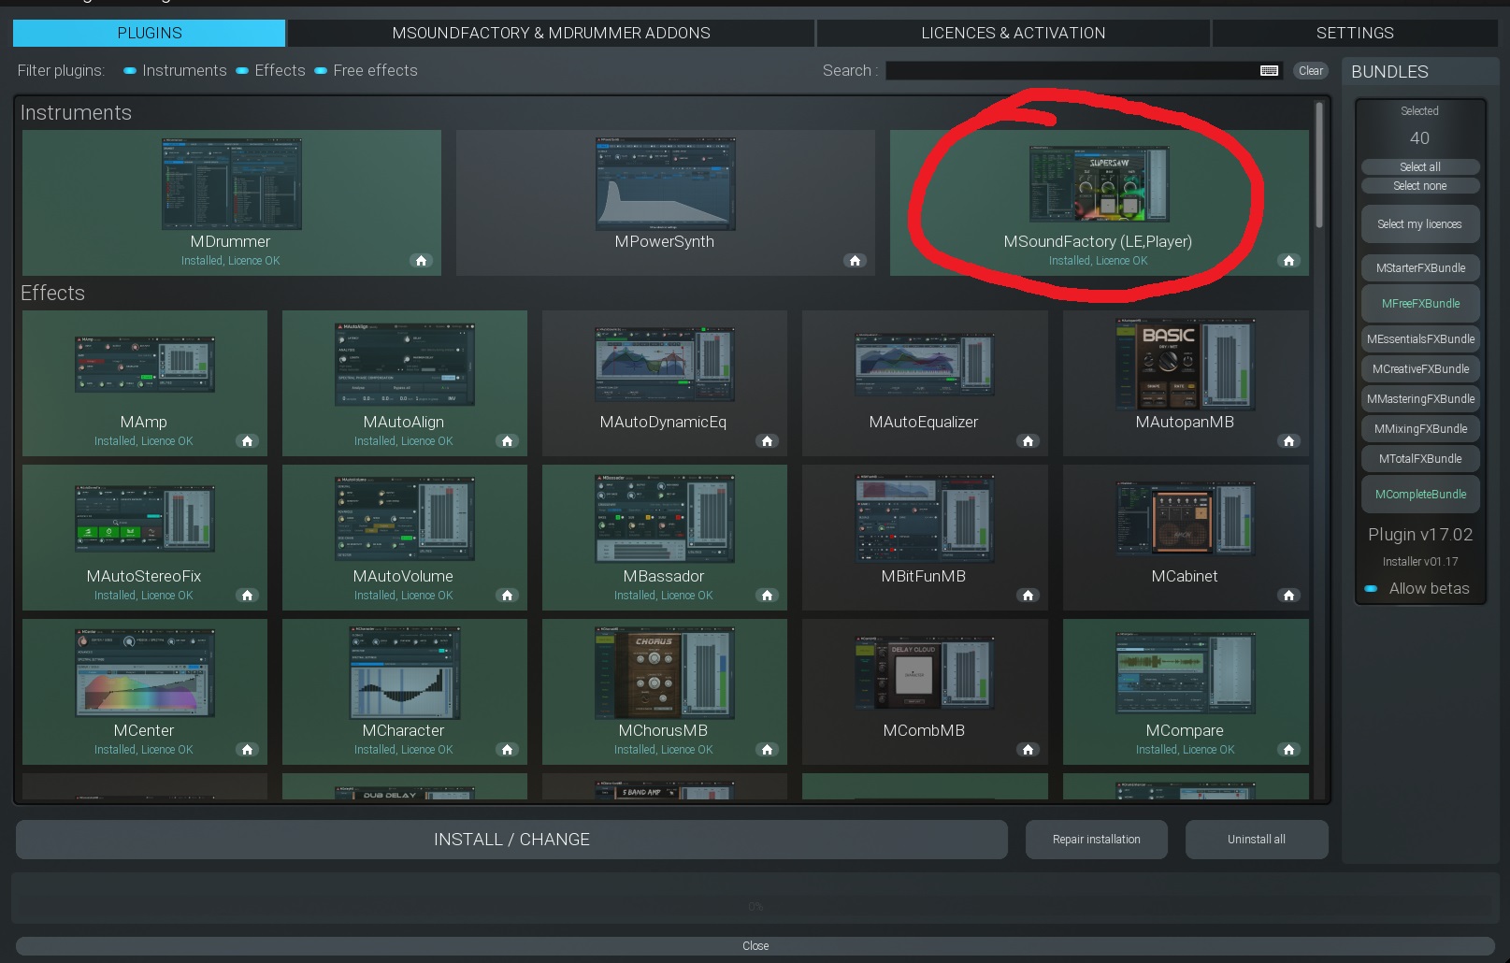
Task: Click home icon on MCabinet tile
Action: pos(1288,596)
